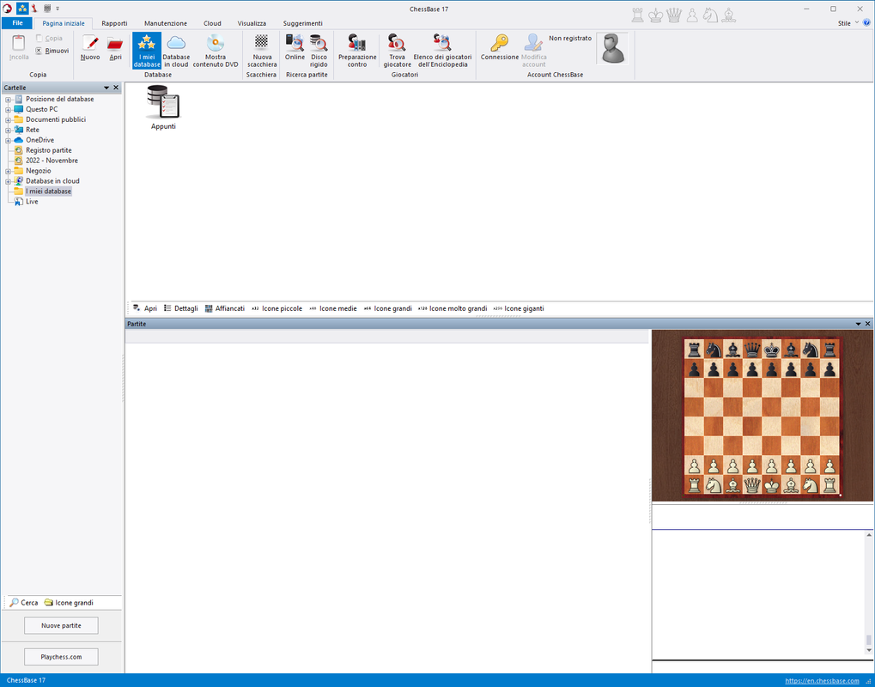Open quick access toolbar customize arrow
This screenshot has height=687, width=875.
[x=58, y=9]
